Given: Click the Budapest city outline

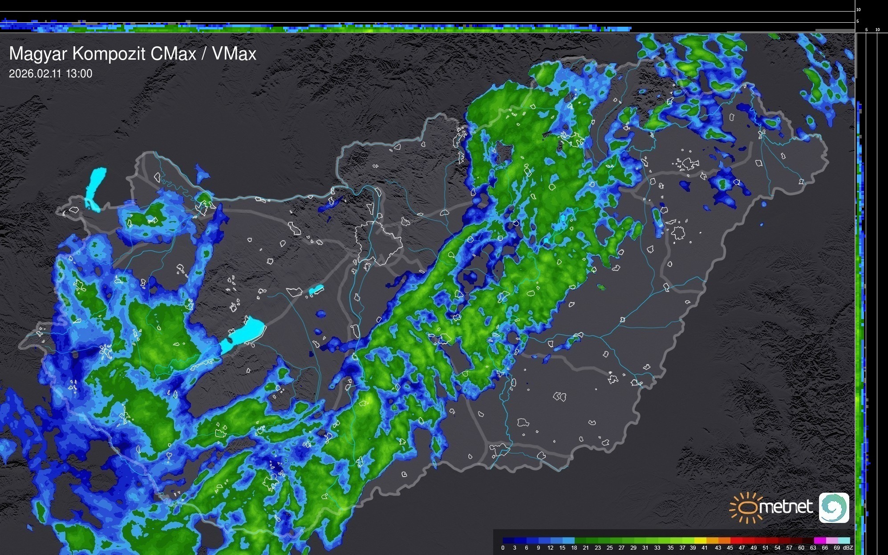Looking at the screenshot, I should 378,243.
